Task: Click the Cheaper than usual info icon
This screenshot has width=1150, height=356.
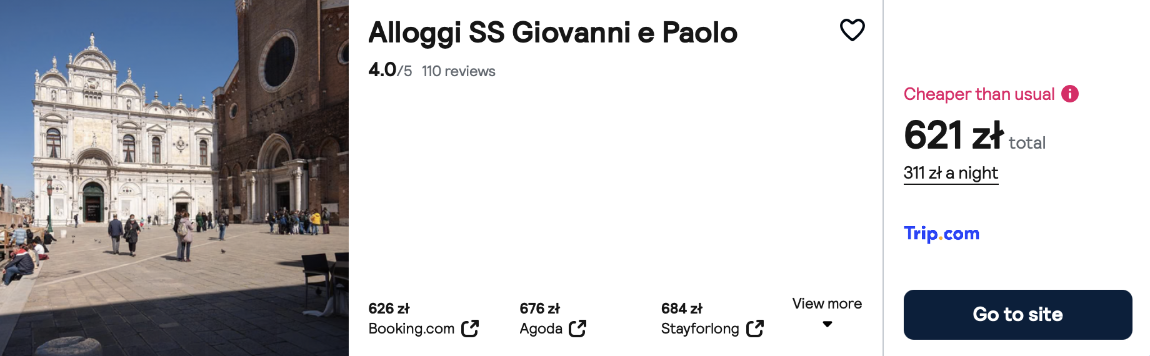Action: pos(1070,94)
